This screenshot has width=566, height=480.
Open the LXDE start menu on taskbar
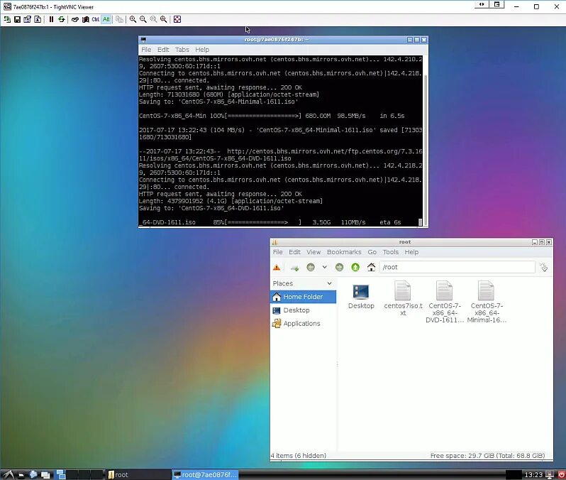pyautogui.click(x=8, y=474)
